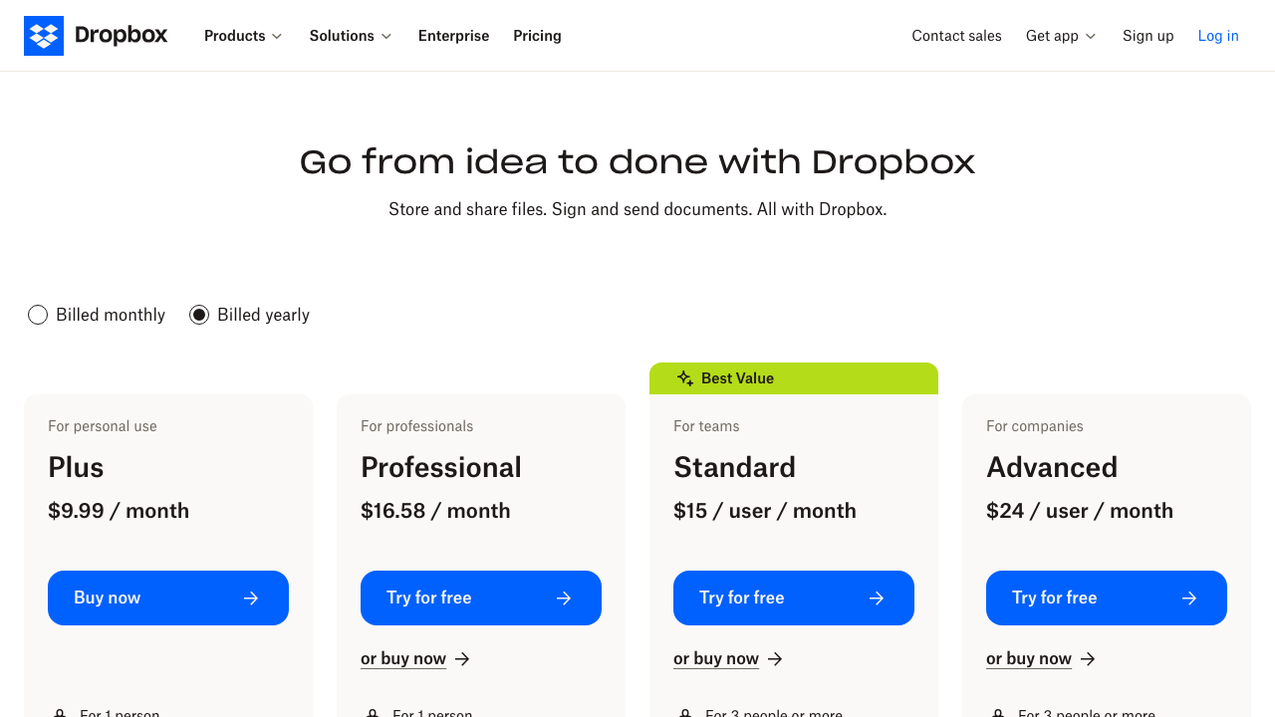Viewport: 1275px width, 717px height.
Task: Click the person icon under Professional plan
Action: pyautogui.click(x=373, y=711)
